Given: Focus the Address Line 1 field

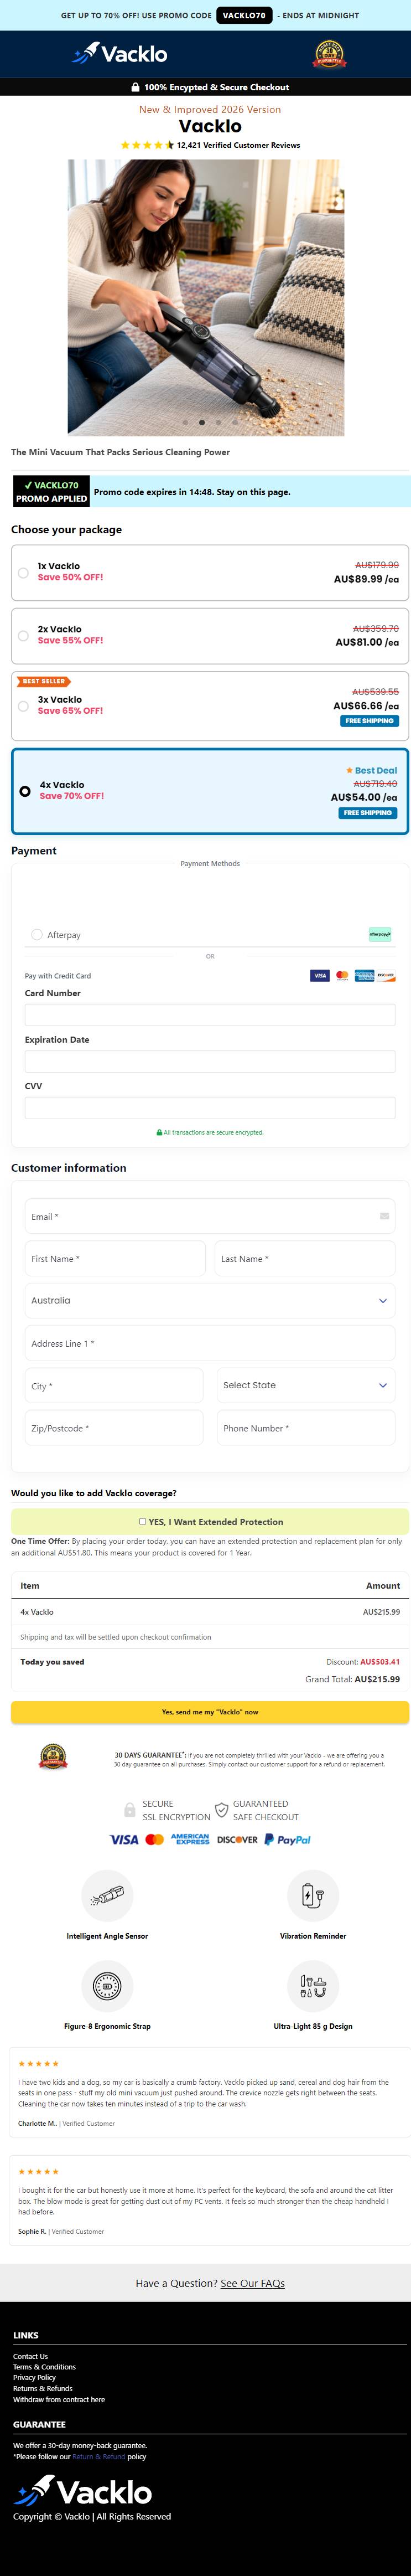Looking at the screenshot, I should [210, 1343].
